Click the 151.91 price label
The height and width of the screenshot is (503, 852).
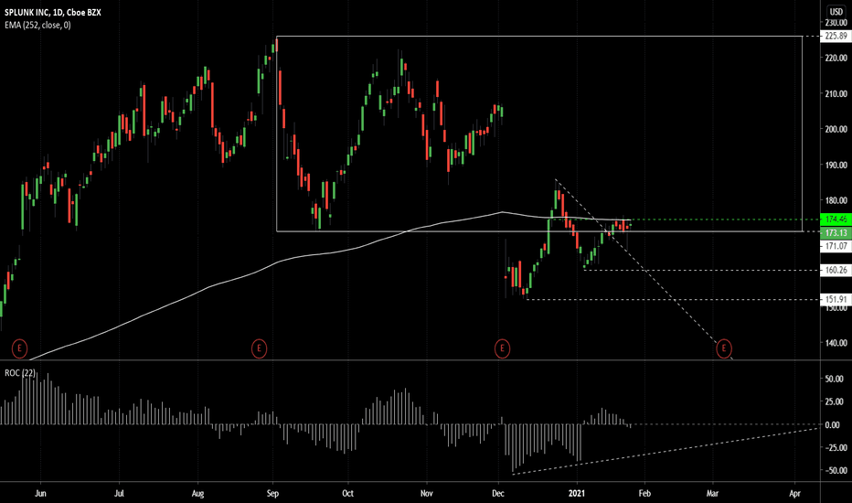[836, 300]
